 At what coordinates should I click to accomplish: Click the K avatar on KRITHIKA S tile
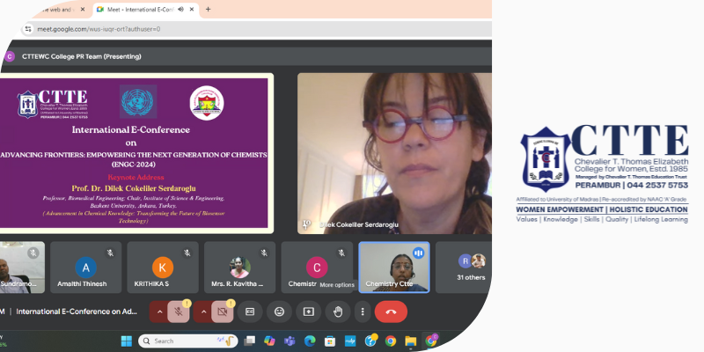(x=163, y=268)
